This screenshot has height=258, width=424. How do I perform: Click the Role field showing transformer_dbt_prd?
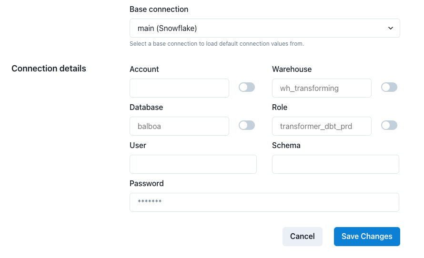[322, 126]
